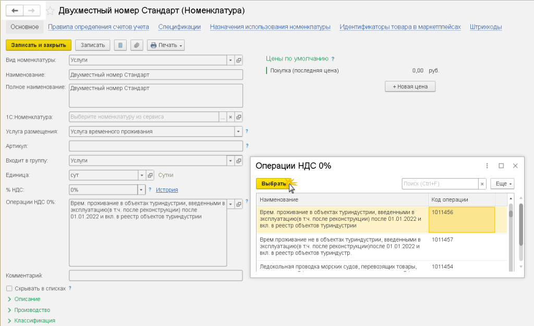Open the % НДС dropdown list

141,190
